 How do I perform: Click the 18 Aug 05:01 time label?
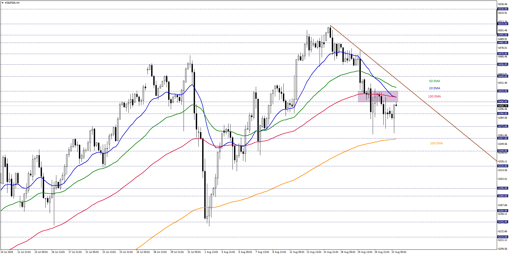(348, 252)
